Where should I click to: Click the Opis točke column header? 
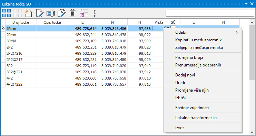pos(52,22)
